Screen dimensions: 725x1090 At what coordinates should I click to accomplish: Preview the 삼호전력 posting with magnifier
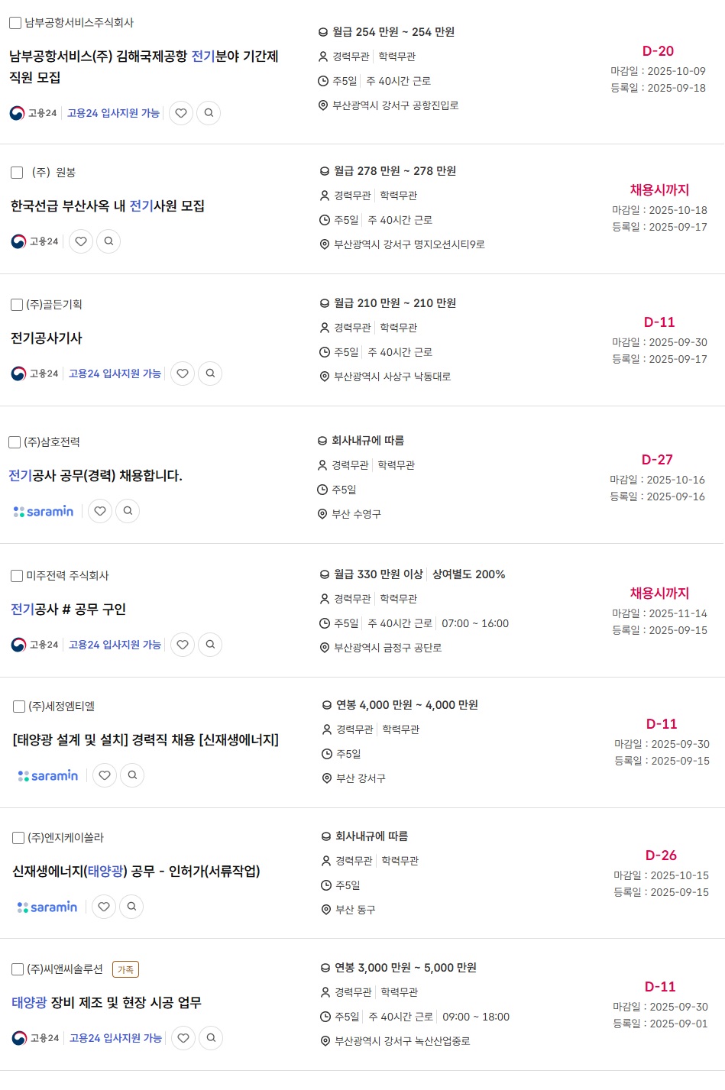coord(128,511)
